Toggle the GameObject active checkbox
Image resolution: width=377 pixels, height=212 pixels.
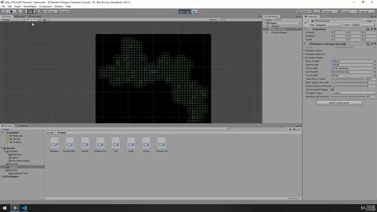[313, 21]
